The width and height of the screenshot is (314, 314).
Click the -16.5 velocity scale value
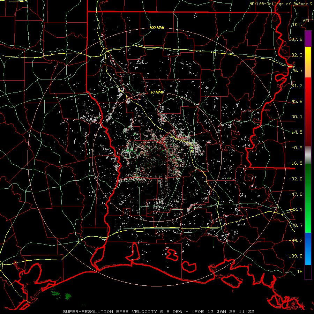click(296, 163)
